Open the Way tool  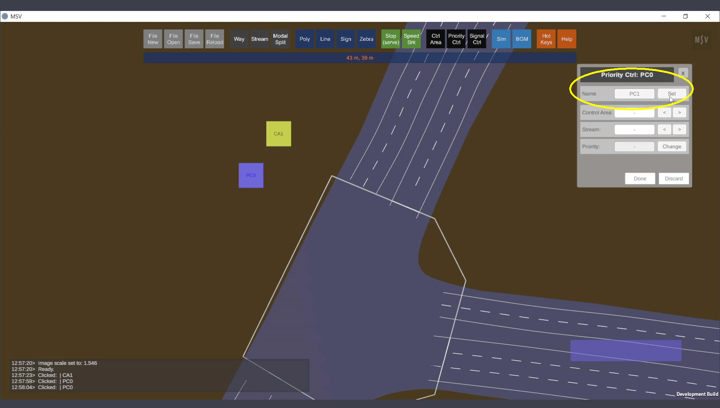239,39
